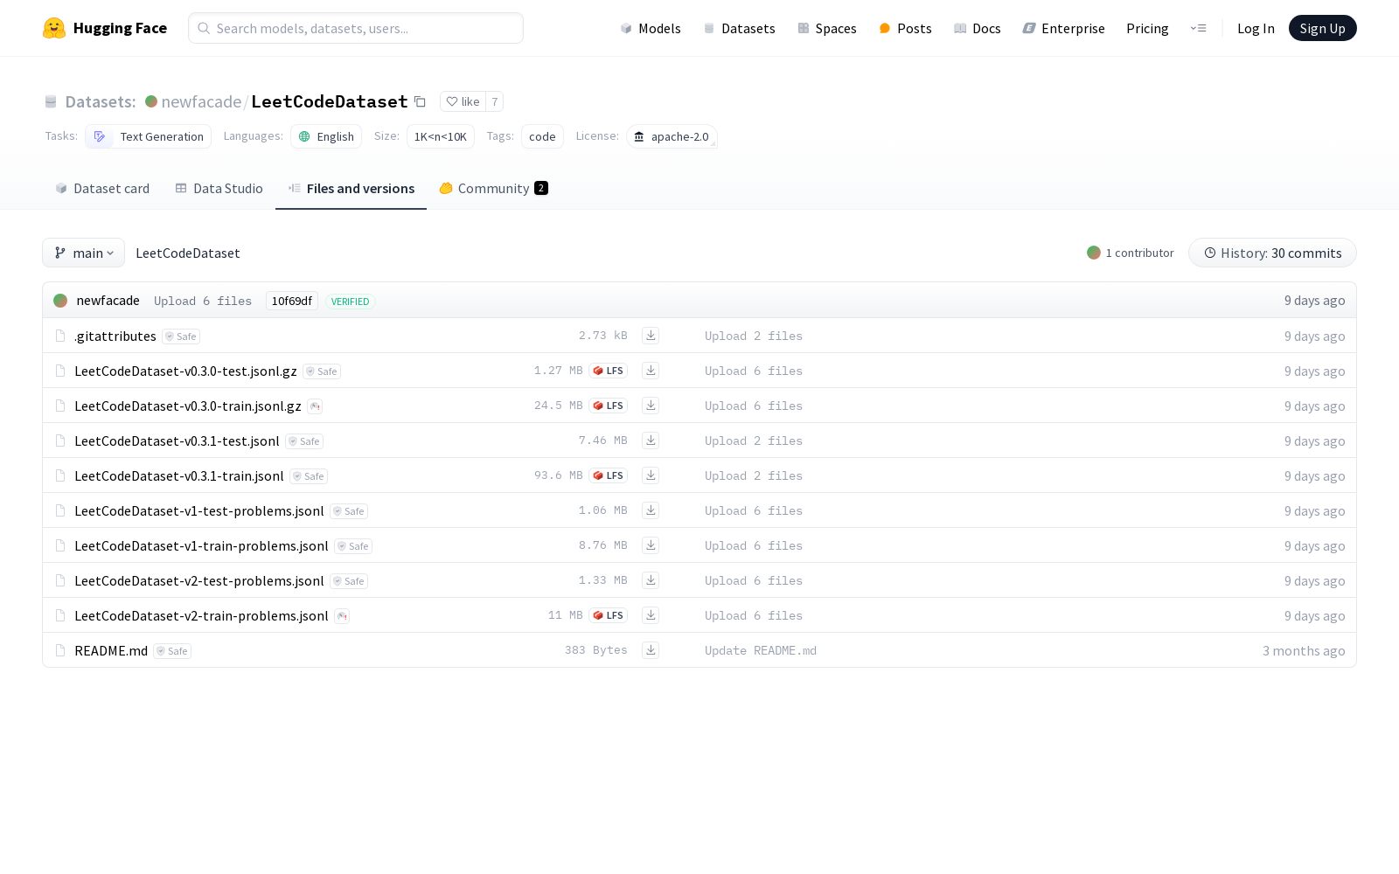Click the download icon for README.md
The image size is (1399, 874).
coord(651,650)
